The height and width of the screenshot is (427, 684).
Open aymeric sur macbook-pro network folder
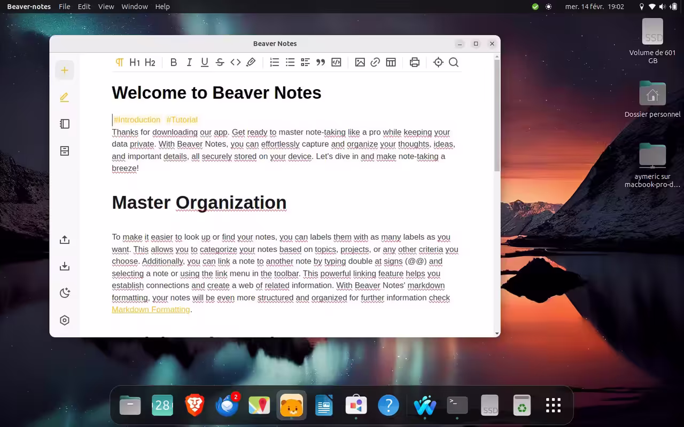[652, 165]
